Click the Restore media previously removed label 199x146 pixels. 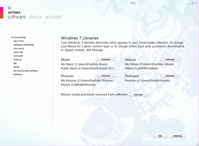[94, 95]
